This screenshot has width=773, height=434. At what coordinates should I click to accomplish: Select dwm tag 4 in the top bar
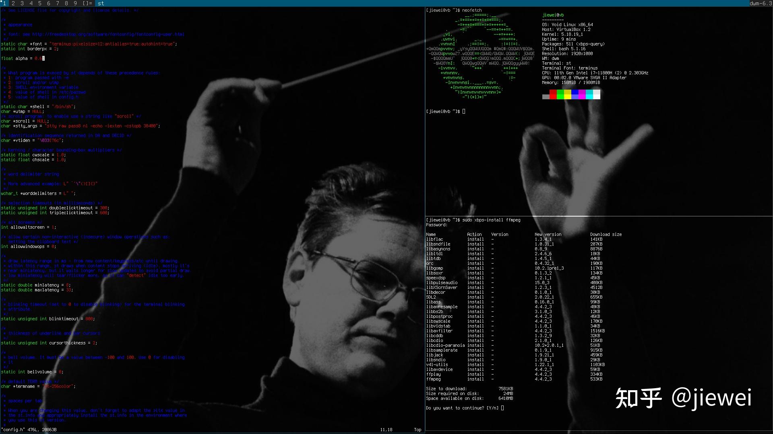(x=31, y=4)
